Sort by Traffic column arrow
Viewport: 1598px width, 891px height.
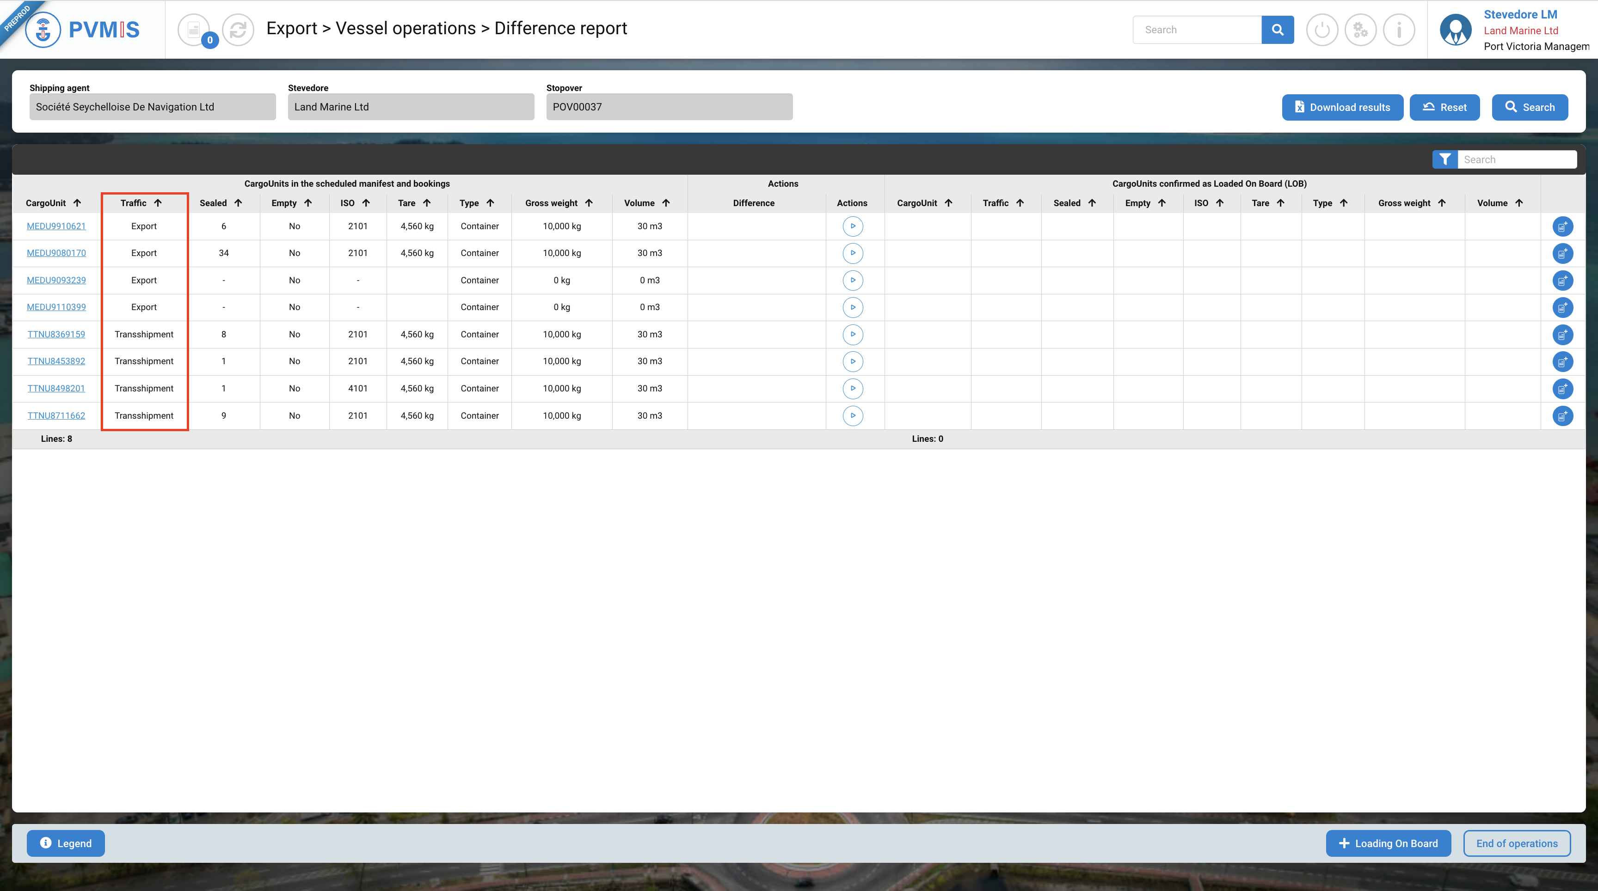(158, 203)
